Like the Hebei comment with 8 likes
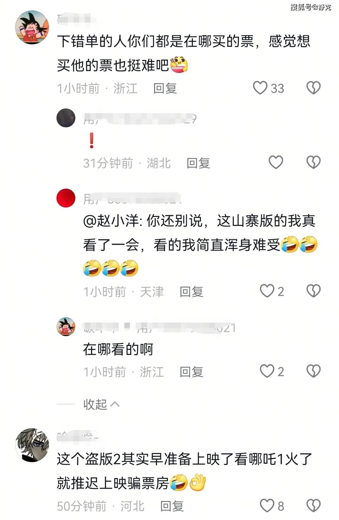Screen dimensions: 339x520 coord(267,506)
